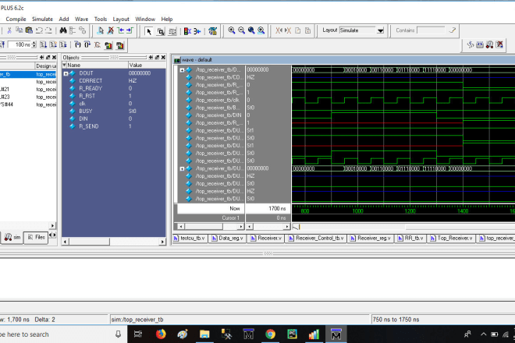The image size is (515, 343).
Task: Open the Add menu
Action: (64, 19)
